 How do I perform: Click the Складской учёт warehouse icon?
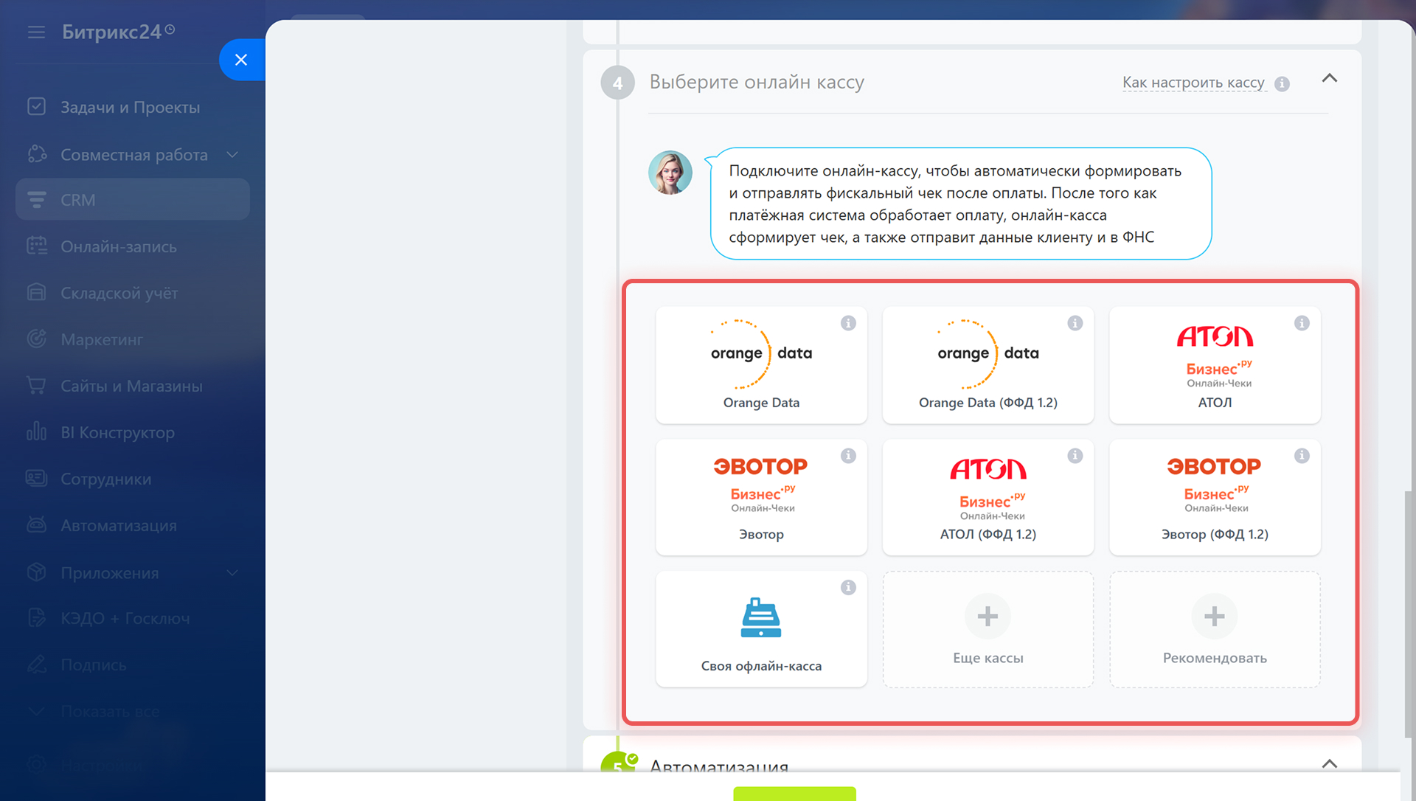click(x=36, y=292)
